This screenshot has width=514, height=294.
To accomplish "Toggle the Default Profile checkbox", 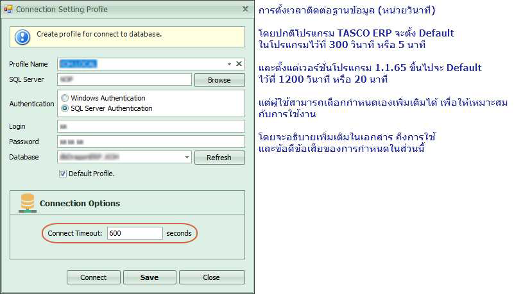I will pyautogui.click(x=63, y=174).
